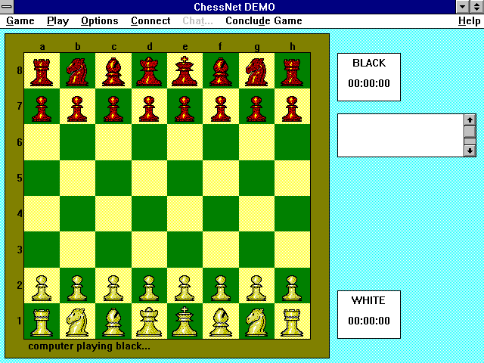Click the empty d6 square
Screen dimensions: 484x363
pos(149,142)
